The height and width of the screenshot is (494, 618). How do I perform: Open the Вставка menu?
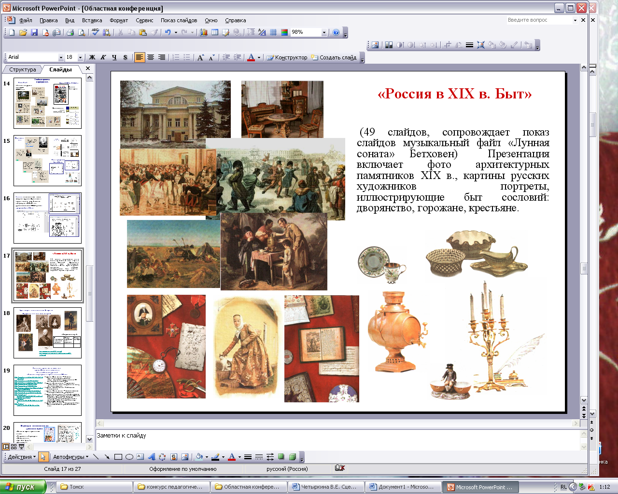click(x=92, y=20)
